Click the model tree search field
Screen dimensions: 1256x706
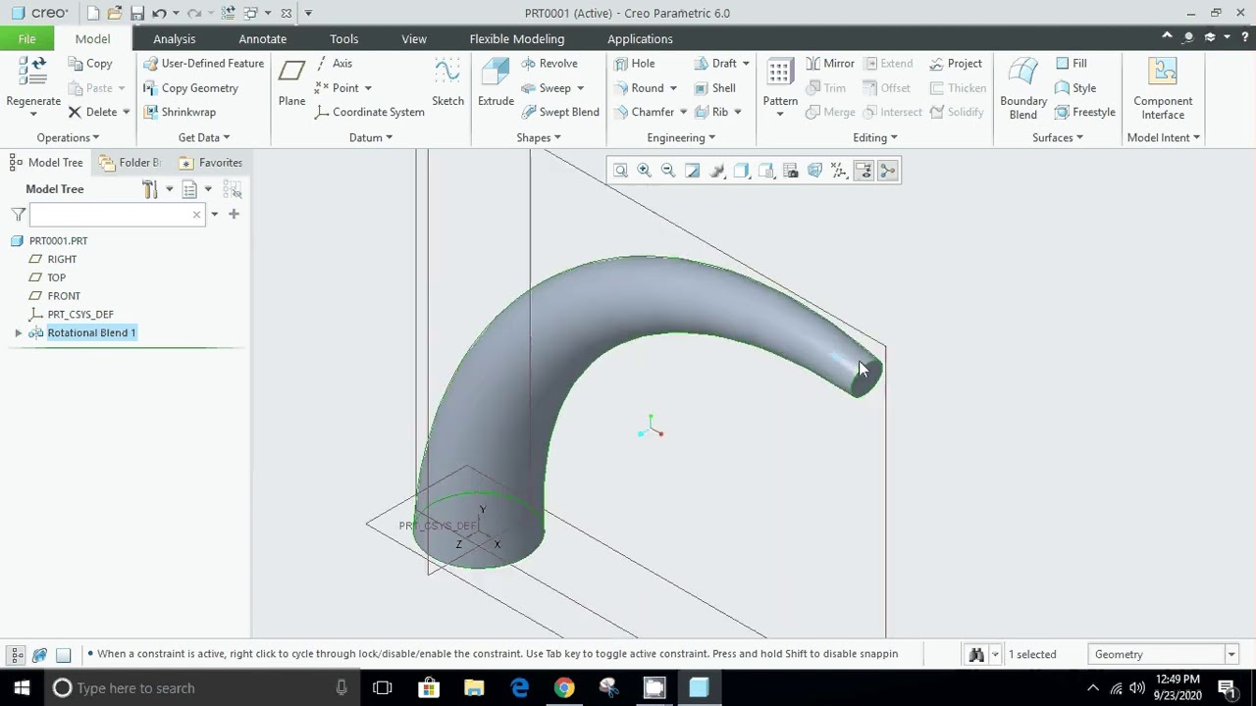point(117,215)
